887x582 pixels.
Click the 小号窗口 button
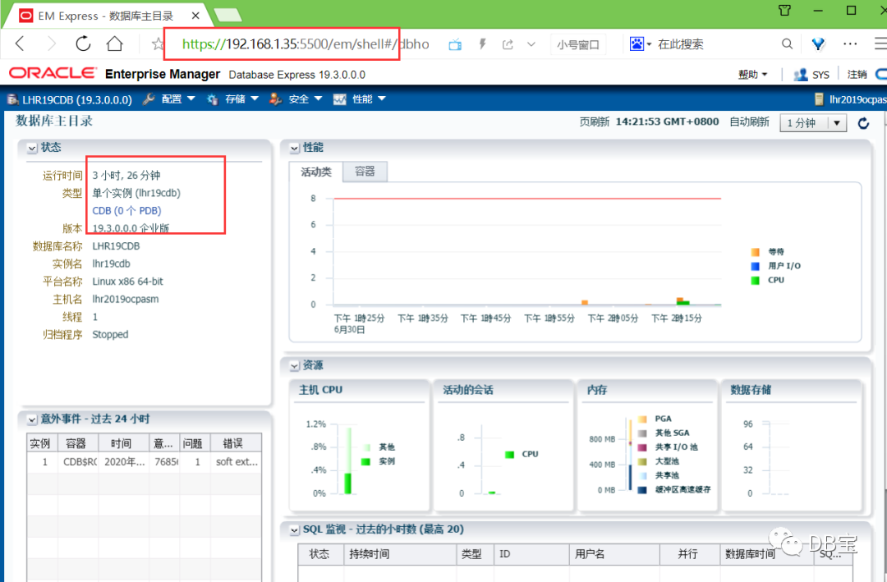[578, 44]
